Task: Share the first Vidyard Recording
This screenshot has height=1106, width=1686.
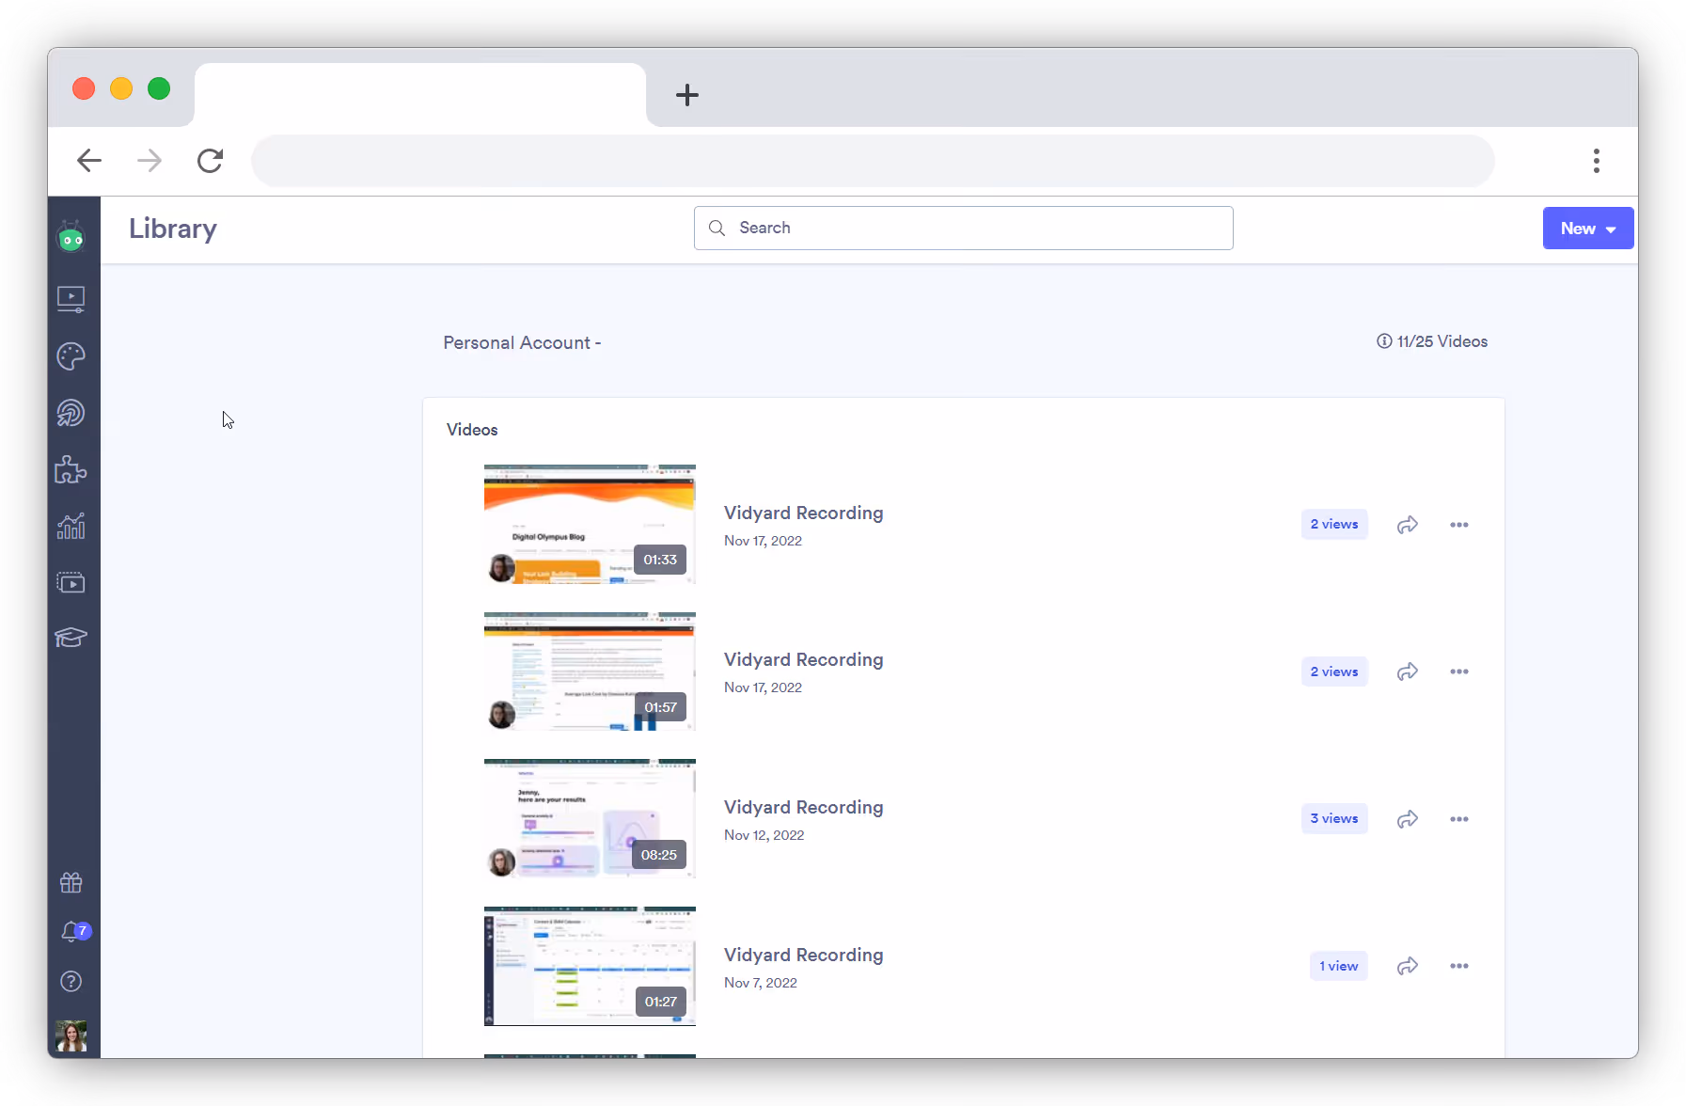Action: click(x=1407, y=524)
